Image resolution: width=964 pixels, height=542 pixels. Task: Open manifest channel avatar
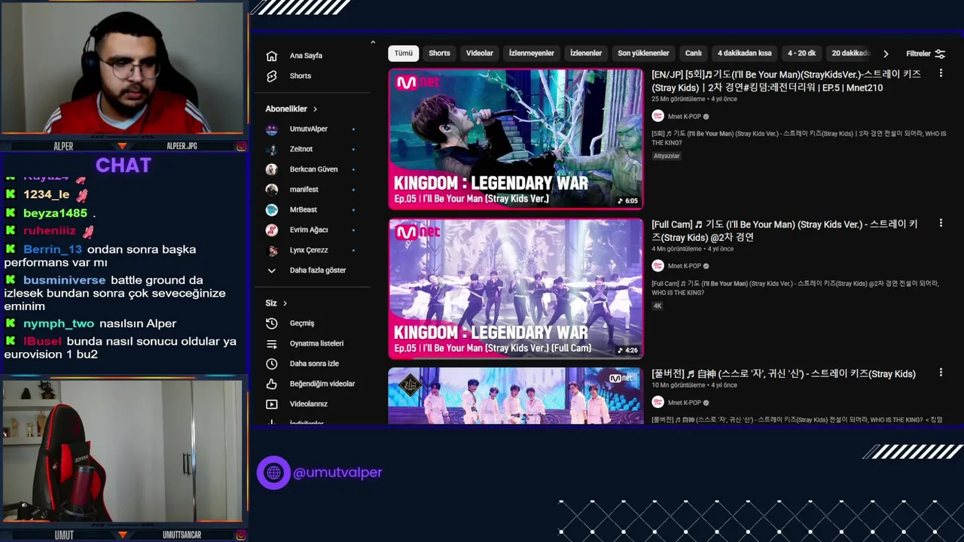(272, 190)
